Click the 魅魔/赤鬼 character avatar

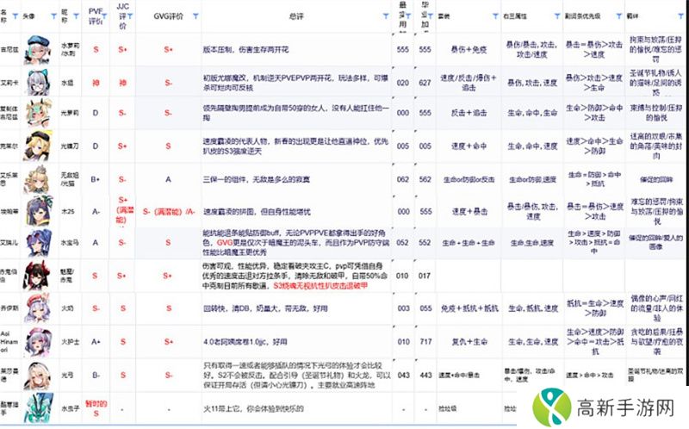click(39, 276)
